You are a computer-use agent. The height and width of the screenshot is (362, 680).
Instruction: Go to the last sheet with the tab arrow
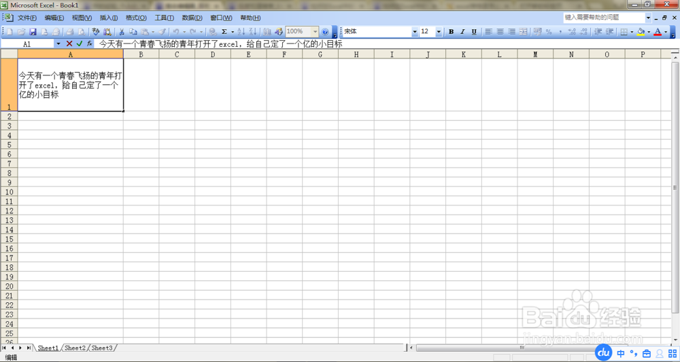(29, 348)
